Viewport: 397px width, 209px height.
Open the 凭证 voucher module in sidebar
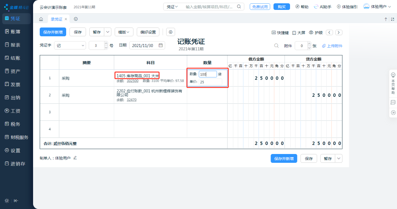16,19
